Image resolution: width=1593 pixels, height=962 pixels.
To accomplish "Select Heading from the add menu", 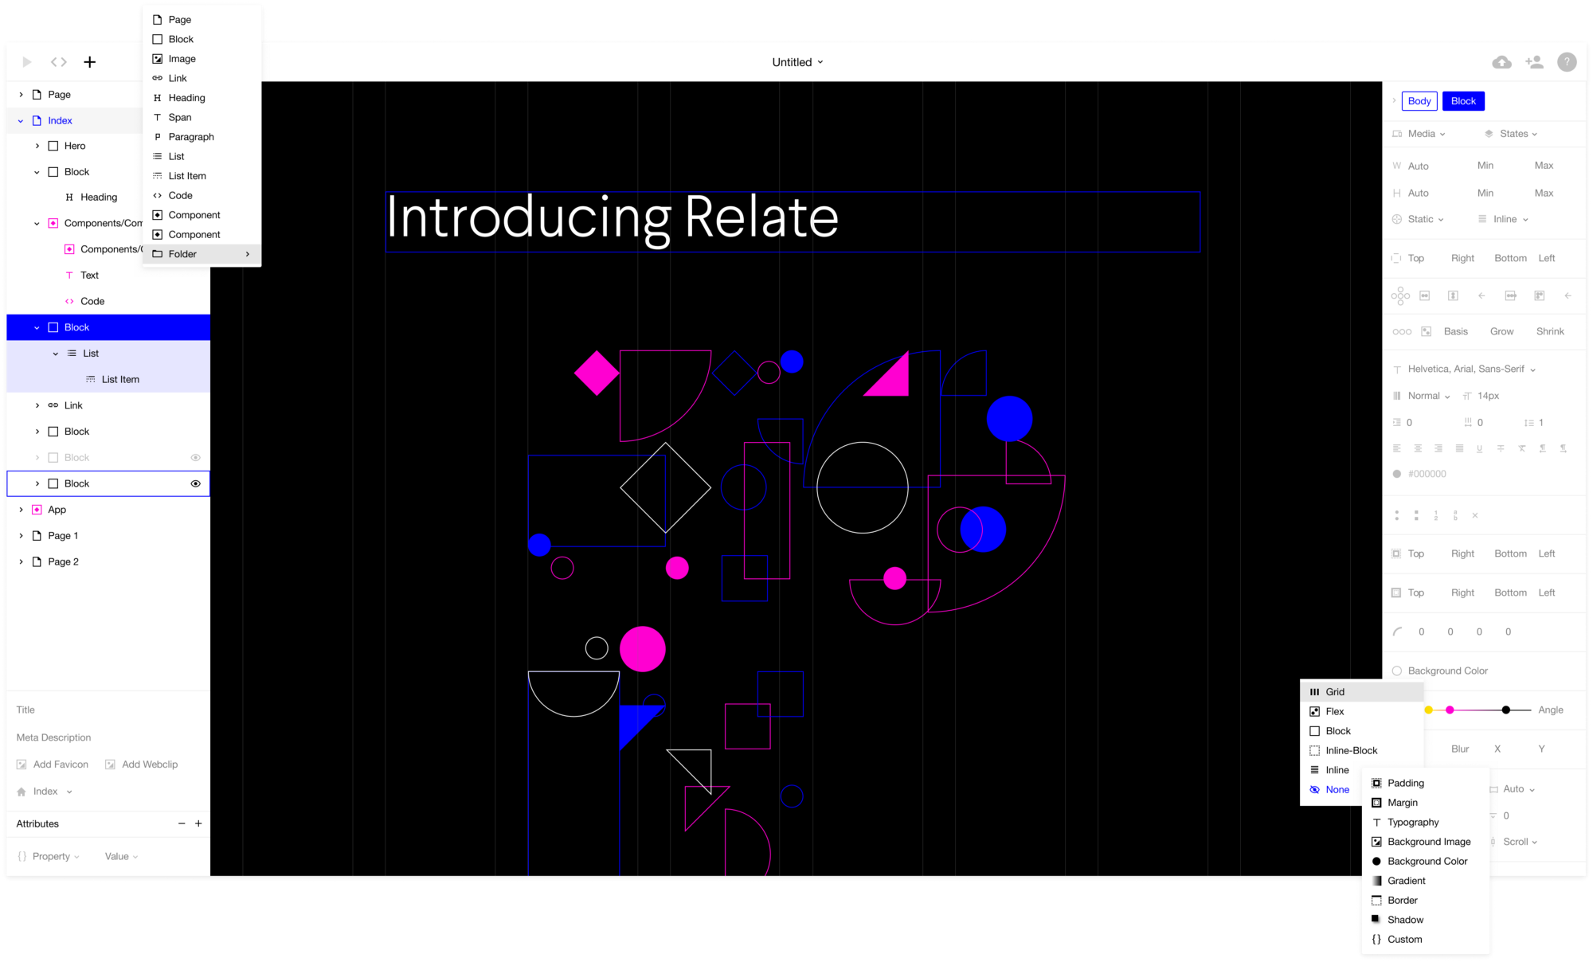I will click(186, 98).
